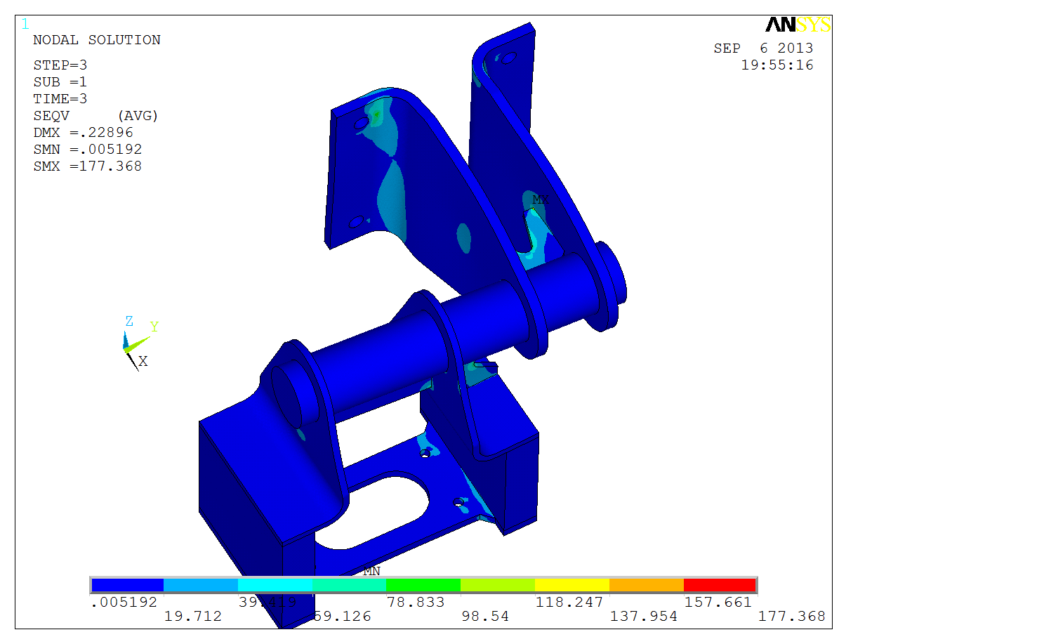Click the dark blue legend color band
Image resolution: width=1044 pixels, height=644 pixels.
tap(127, 585)
